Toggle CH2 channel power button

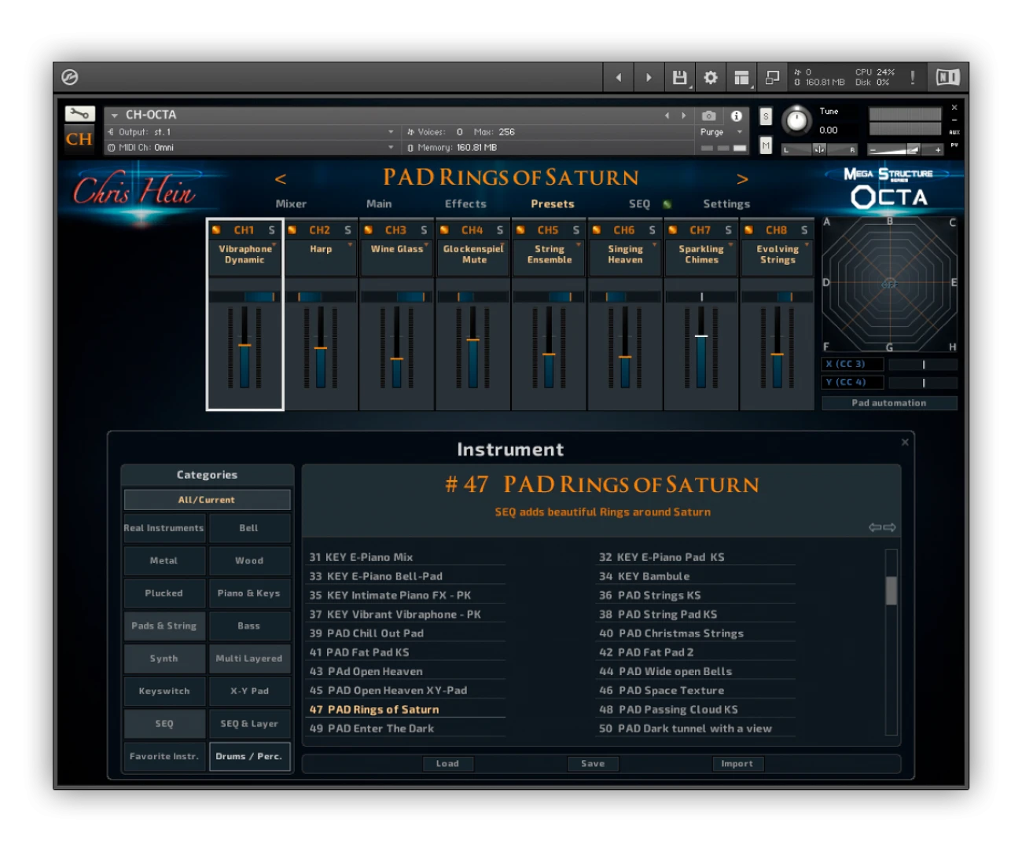(x=292, y=230)
